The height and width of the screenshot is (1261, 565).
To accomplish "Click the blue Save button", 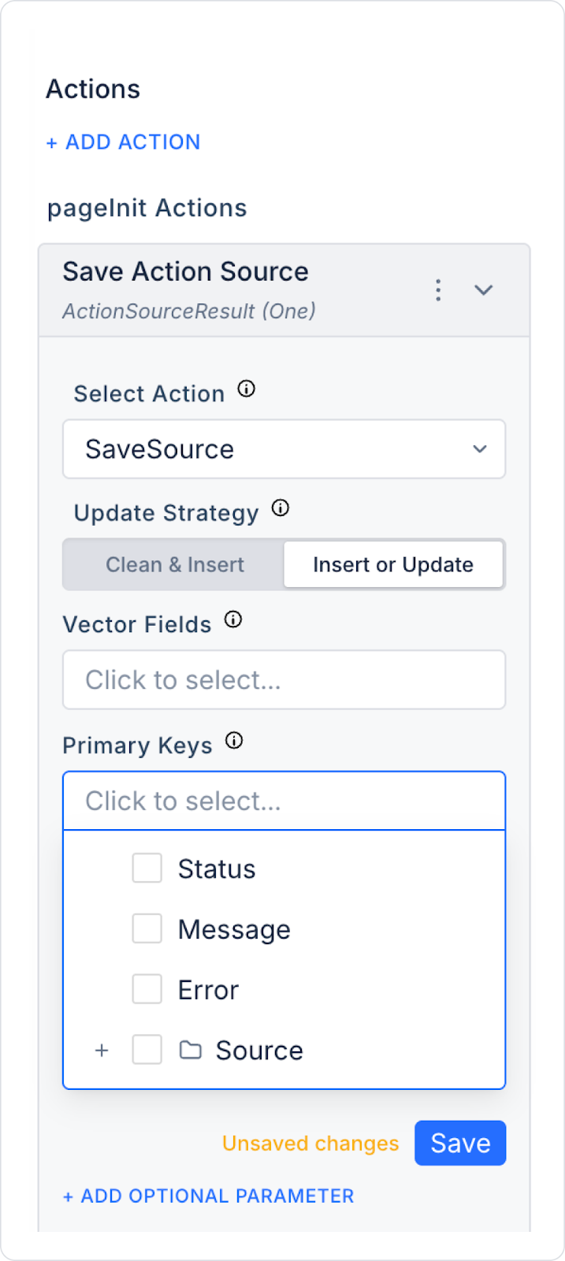I will click(x=460, y=1143).
